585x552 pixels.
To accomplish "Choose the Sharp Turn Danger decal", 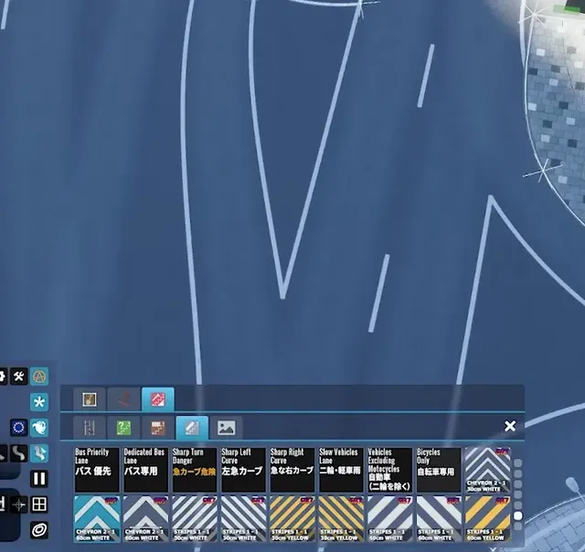I will [x=194, y=470].
